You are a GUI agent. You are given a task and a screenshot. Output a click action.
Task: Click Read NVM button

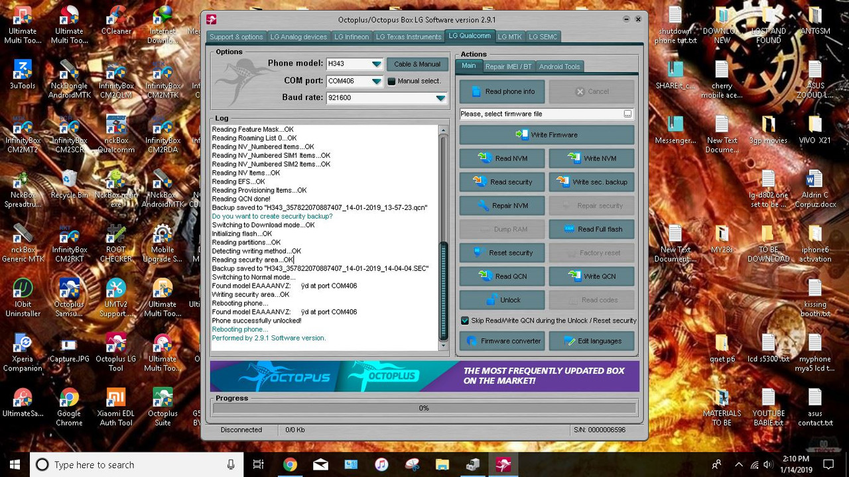tap(502, 158)
